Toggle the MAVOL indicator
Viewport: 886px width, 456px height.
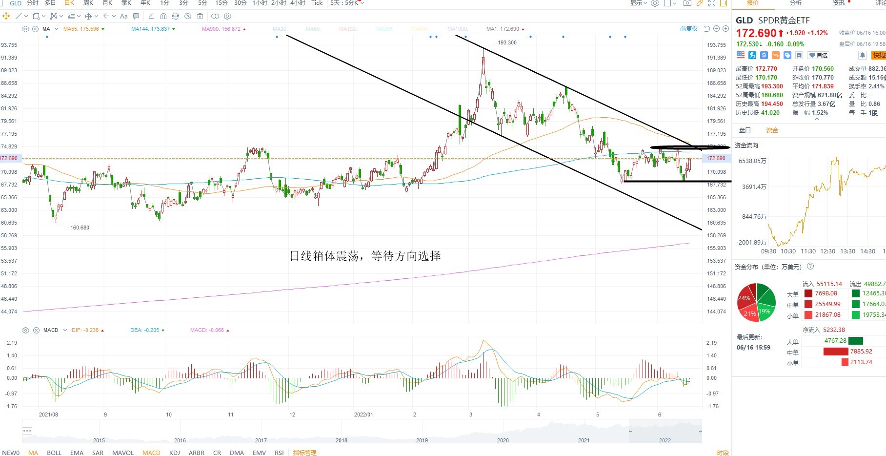click(123, 453)
